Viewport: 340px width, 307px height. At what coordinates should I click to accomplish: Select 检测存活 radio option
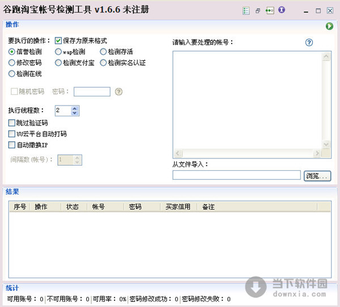[x=103, y=52]
